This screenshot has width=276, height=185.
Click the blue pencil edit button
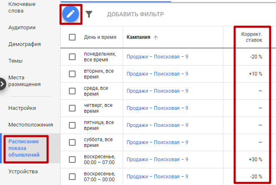pyautogui.click(x=71, y=14)
